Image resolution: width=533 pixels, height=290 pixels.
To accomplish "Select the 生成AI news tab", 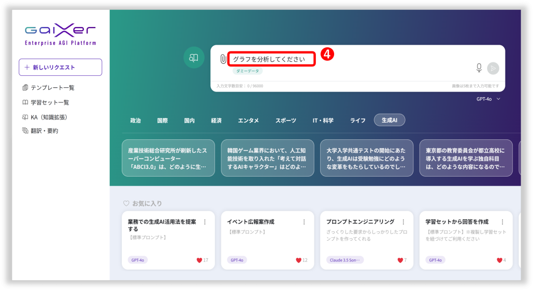I will (389, 120).
